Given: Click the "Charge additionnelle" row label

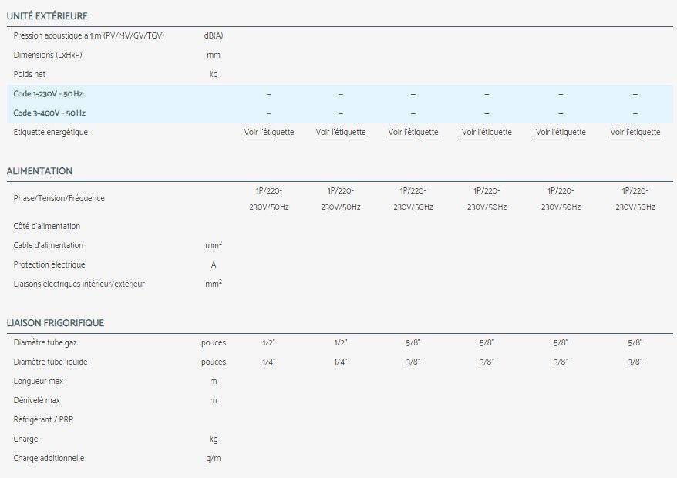Looking at the screenshot, I should click(49, 458).
